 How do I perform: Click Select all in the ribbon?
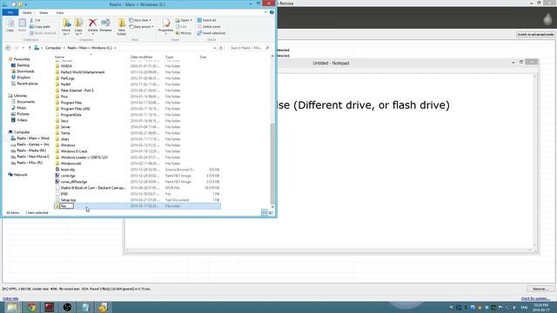(206, 20)
